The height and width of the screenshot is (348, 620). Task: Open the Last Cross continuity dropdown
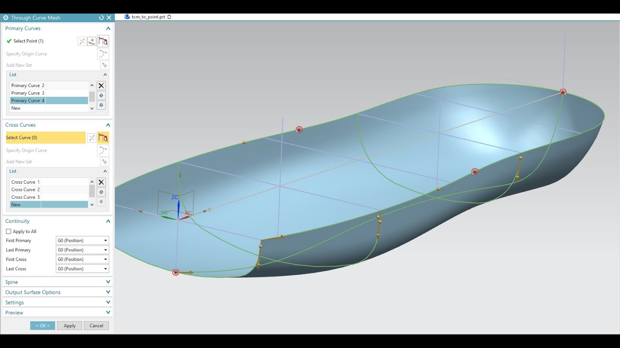coord(82,269)
